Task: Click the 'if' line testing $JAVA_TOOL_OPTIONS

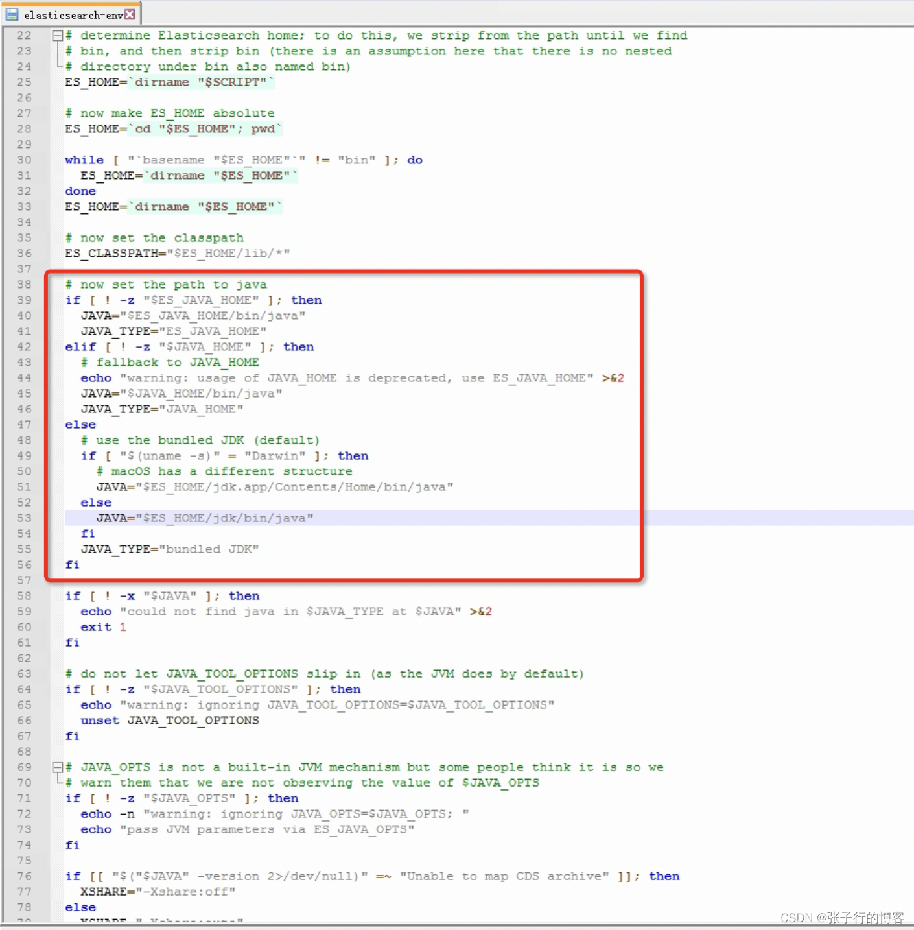Action: click(213, 689)
